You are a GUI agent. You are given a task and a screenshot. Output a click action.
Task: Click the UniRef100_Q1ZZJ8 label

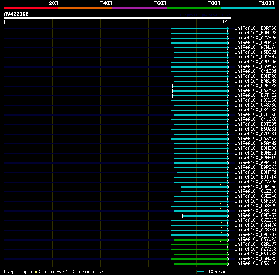(255, 192)
